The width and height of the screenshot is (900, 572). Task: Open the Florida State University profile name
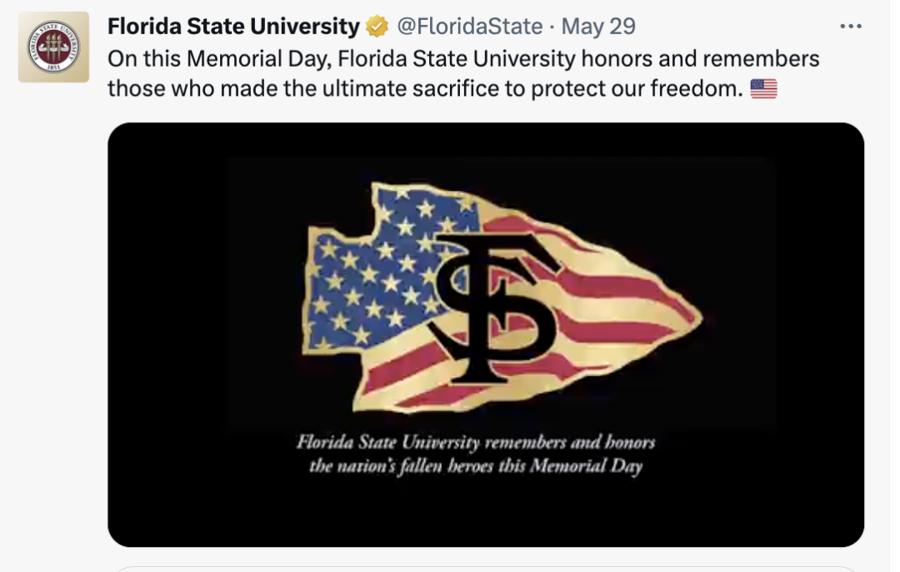233,27
